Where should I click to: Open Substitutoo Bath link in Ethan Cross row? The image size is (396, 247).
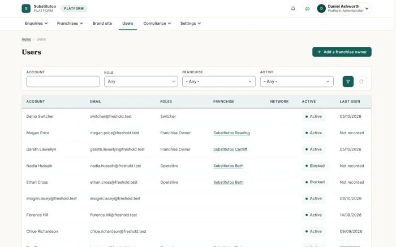(x=229, y=182)
